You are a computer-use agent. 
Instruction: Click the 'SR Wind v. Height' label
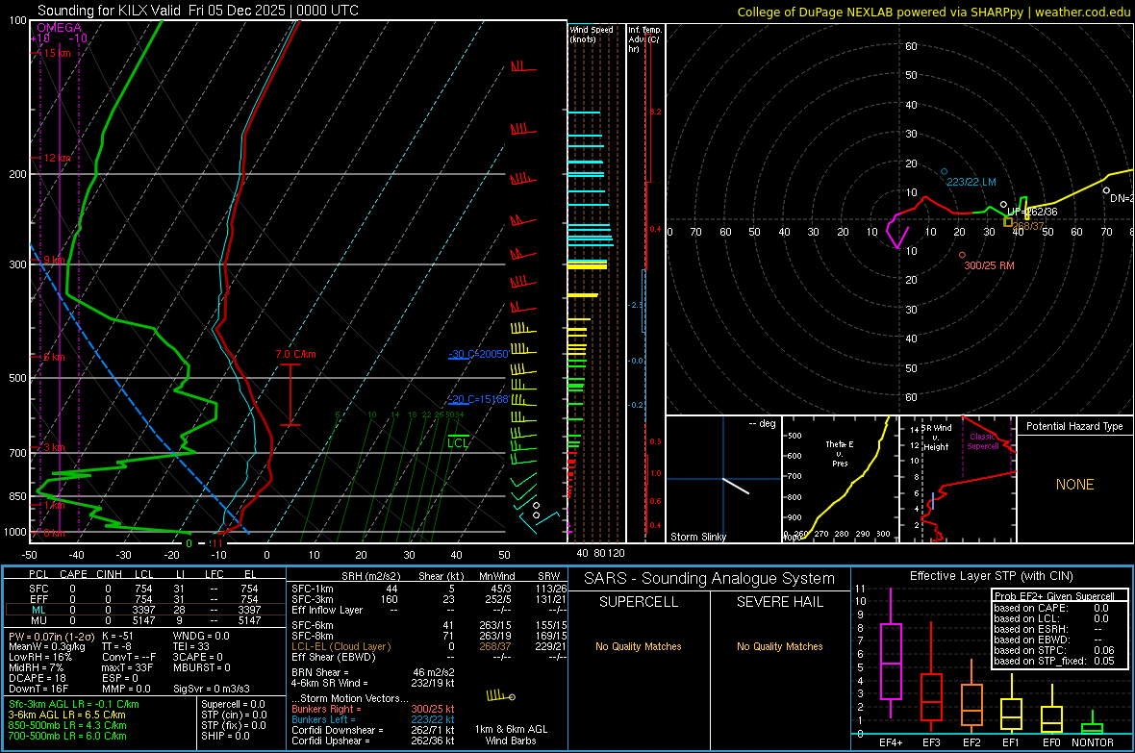pyautogui.click(x=936, y=438)
